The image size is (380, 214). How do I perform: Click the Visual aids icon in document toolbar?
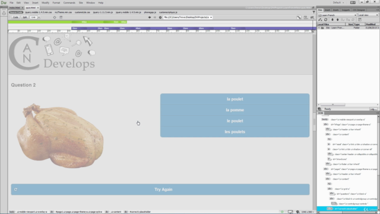(306, 17)
